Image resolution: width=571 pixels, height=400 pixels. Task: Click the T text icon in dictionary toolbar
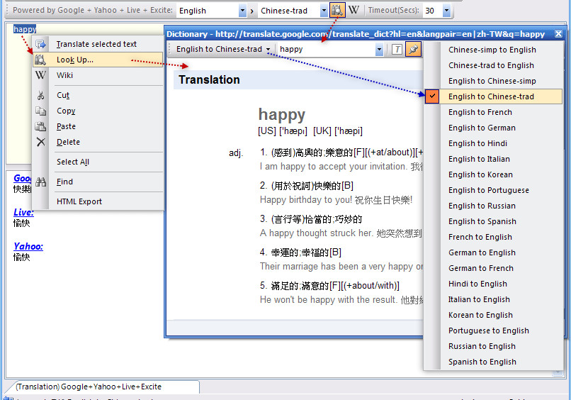click(397, 49)
